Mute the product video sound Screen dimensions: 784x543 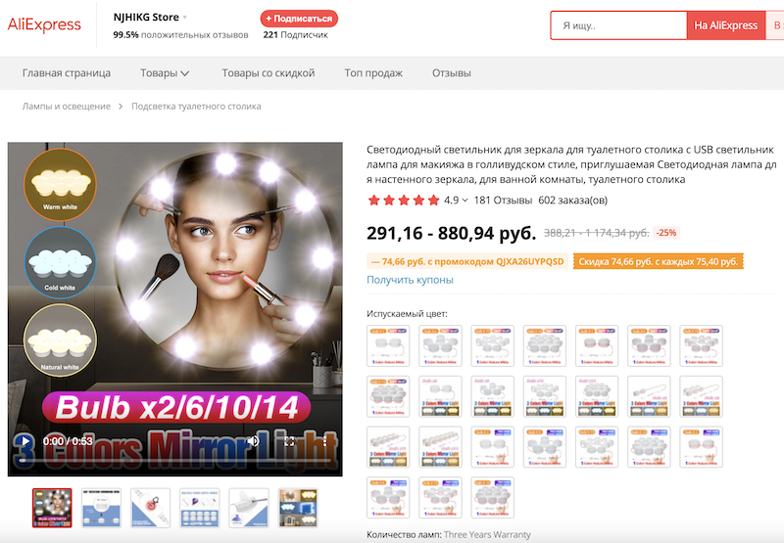pos(254,442)
